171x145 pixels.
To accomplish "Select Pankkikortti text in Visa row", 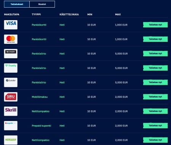I will pos(39,25).
